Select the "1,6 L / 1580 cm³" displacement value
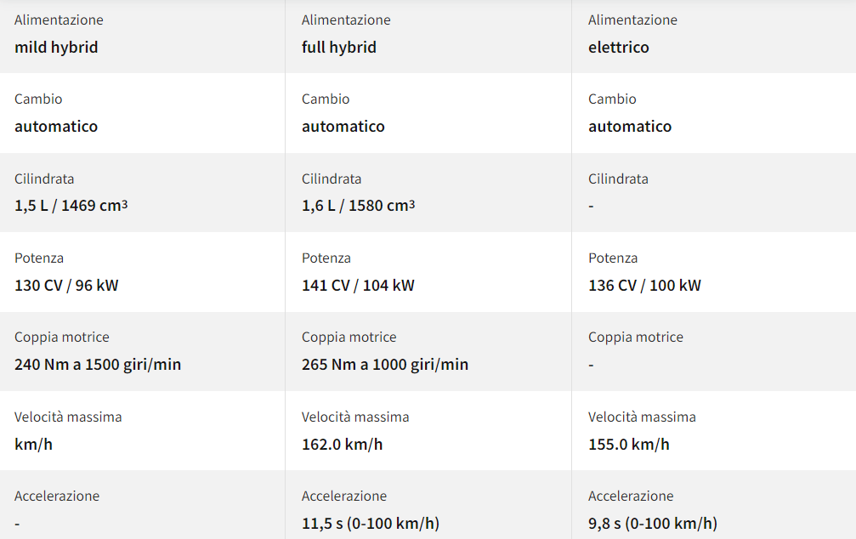 click(x=358, y=206)
